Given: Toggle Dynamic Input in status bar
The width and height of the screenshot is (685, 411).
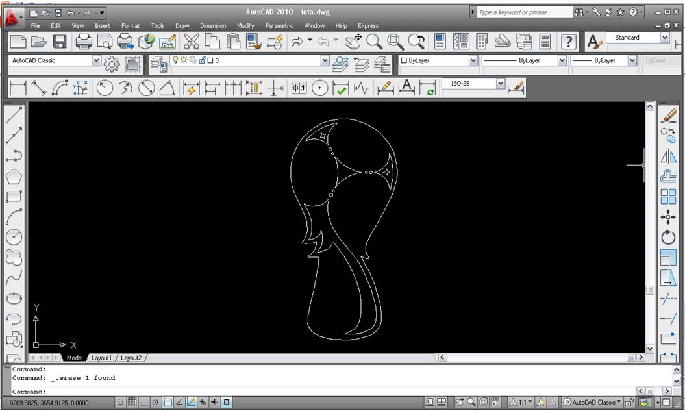Looking at the screenshot, I should pyautogui.click(x=203, y=403).
